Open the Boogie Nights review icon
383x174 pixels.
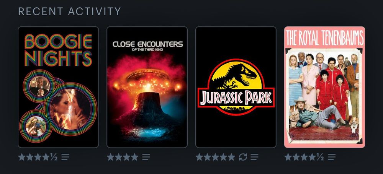pos(65,157)
